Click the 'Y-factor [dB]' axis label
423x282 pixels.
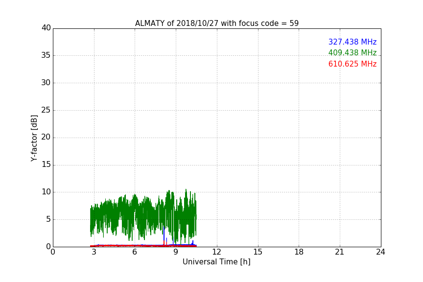click(x=34, y=138)
